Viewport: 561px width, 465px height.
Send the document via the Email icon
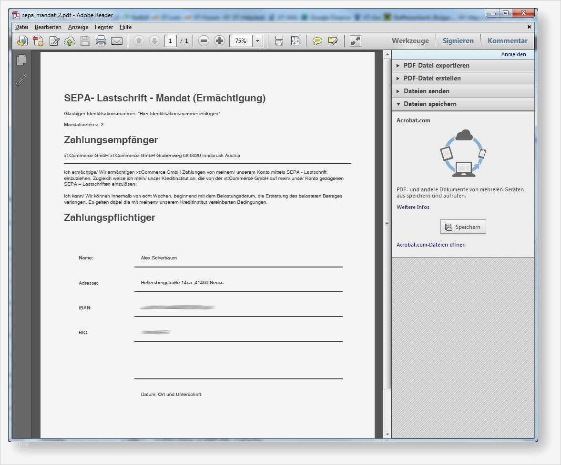[117, 40]
